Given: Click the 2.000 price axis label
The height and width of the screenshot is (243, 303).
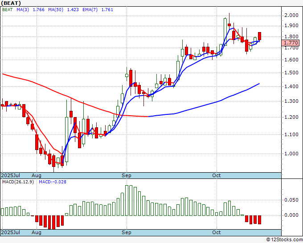Looking at the screenshot, I should click(291, 15).
